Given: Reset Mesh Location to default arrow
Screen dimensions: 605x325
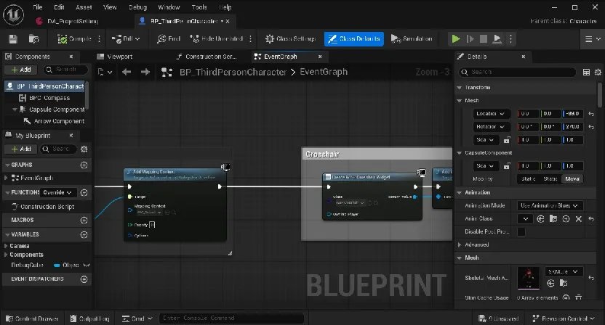Looking at the screenshot, I should point(591,114).
